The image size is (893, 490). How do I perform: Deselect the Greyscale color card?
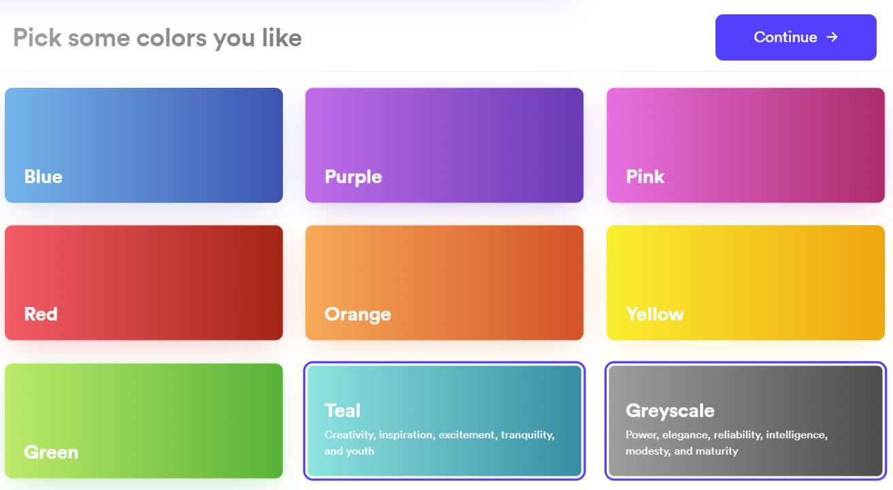pos(745,421)
